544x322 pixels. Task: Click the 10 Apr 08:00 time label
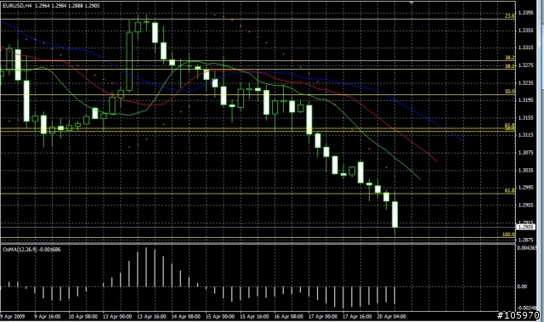pos(82,316)
